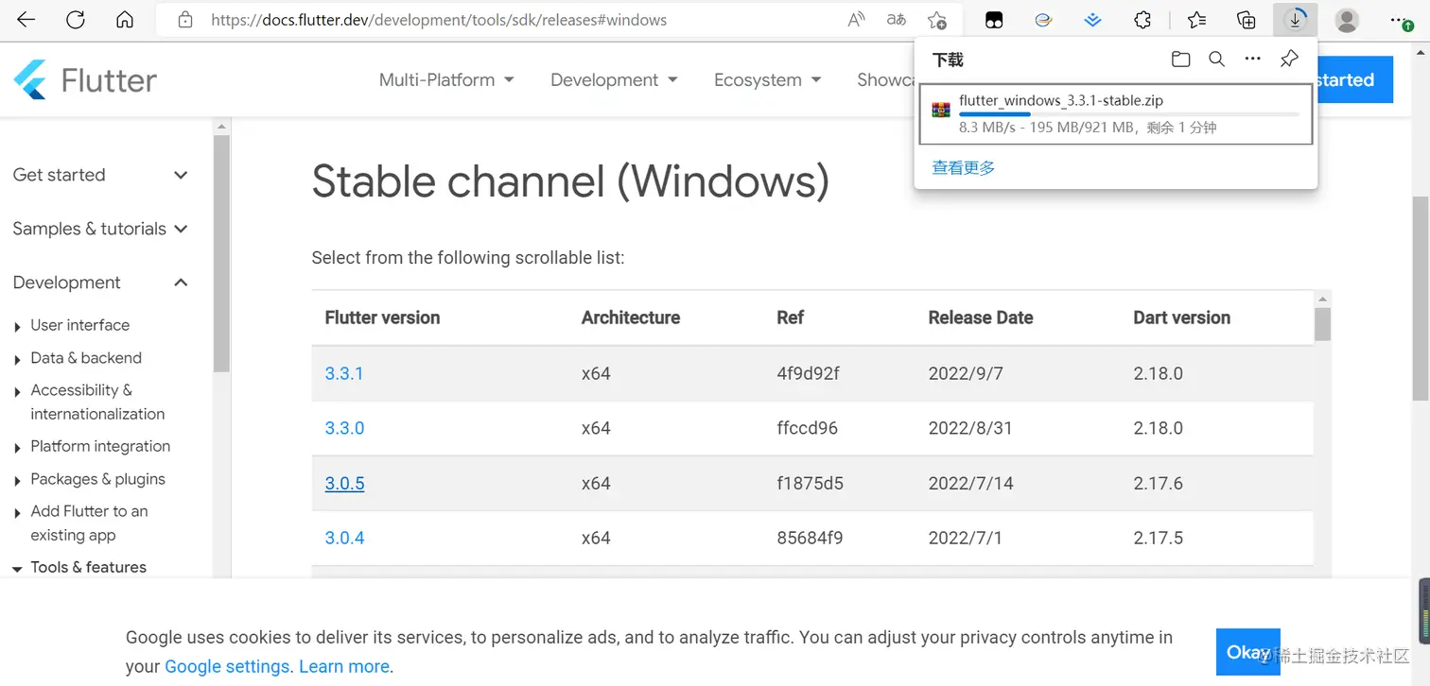
Task: Click the 3.0.4 version link
Action: pyautogui.click(x=344, y=538)
